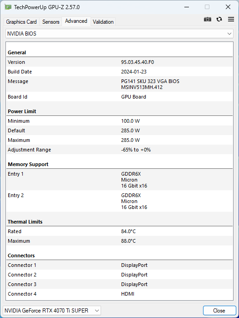The image size is (239, 318).
Task: Click the Connector 2 DisplayPort row
Action: point(119,275)
